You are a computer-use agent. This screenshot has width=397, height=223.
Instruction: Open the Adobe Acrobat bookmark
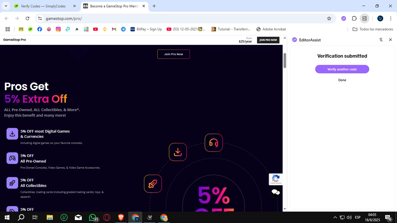point(271,29)
